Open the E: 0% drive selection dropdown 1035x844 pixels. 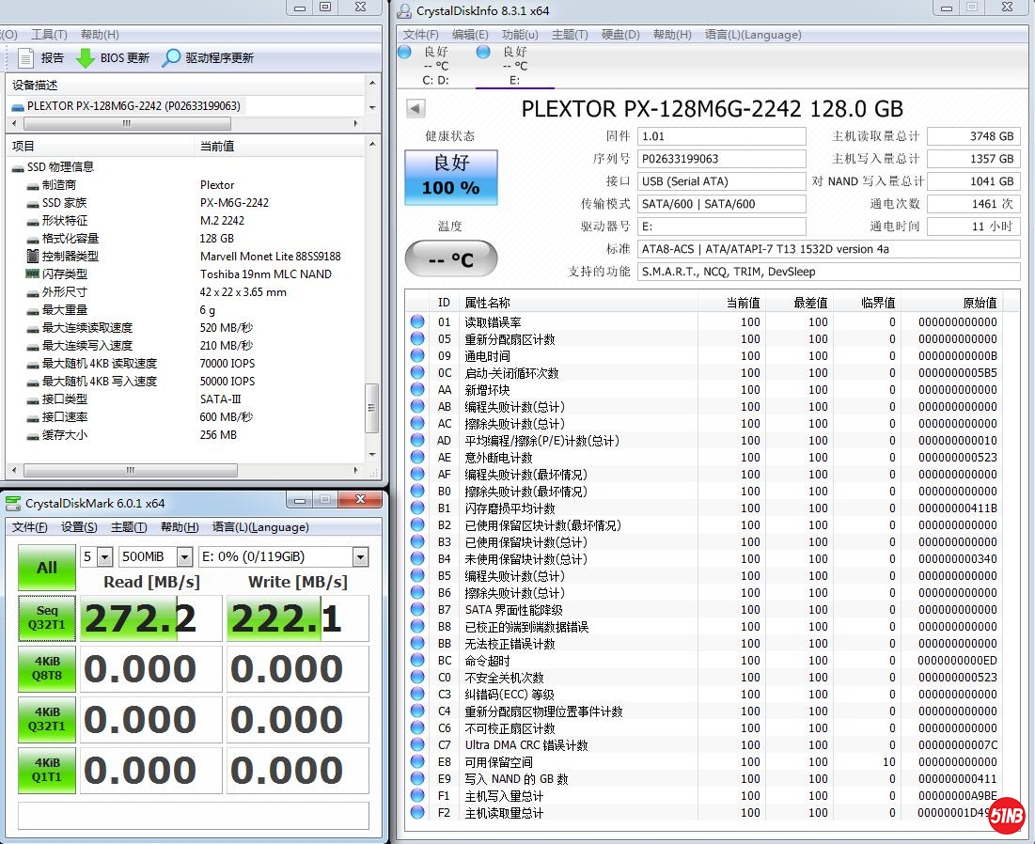pyautogui.click(x=360, y=557)
